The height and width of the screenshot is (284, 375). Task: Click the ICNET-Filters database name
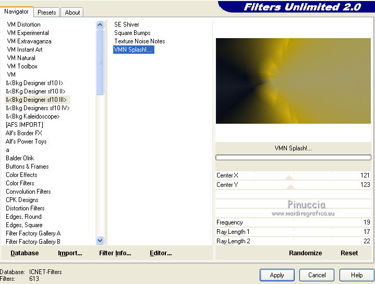point(45,272)
